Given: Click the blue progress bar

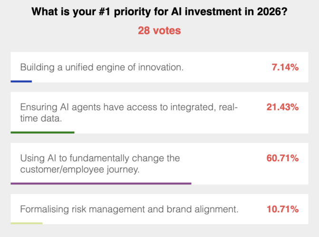Looking at the screenshot, I should (21, 82).
